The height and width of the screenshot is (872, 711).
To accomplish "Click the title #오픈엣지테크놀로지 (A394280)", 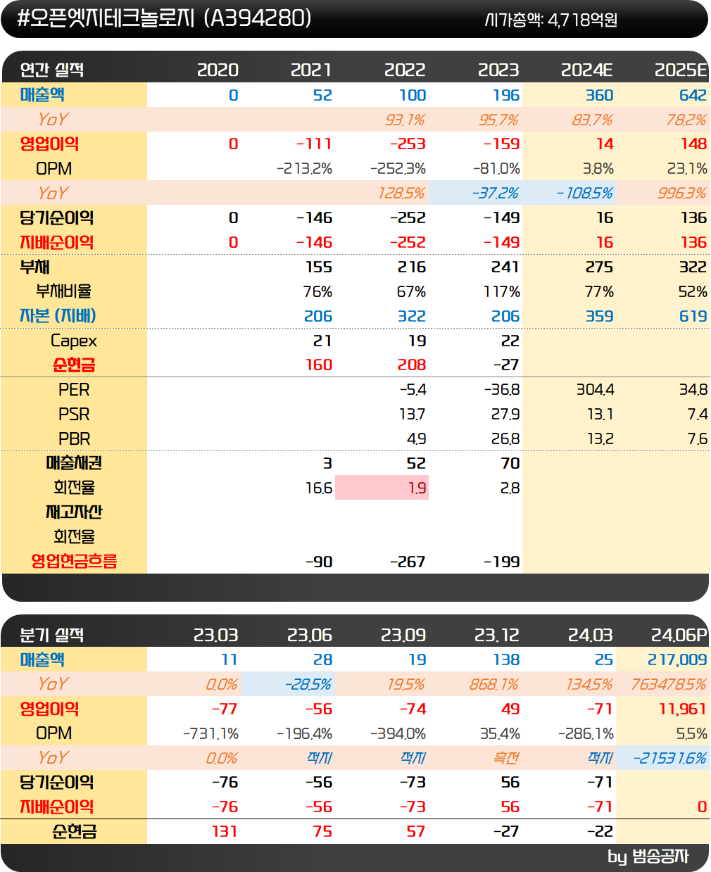I will pyautogui.click(x=164, y=18).
